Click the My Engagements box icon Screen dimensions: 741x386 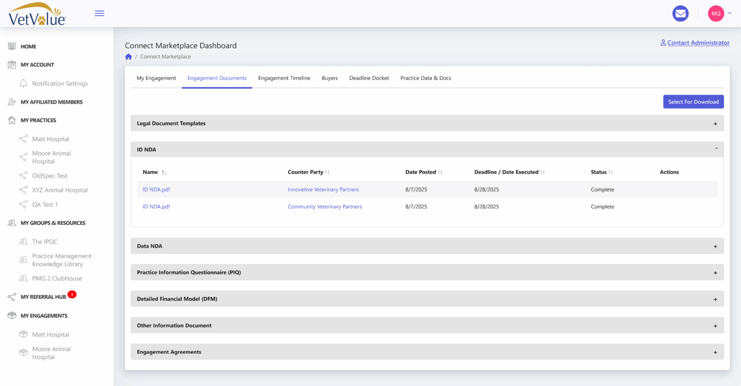coord(12,316)
